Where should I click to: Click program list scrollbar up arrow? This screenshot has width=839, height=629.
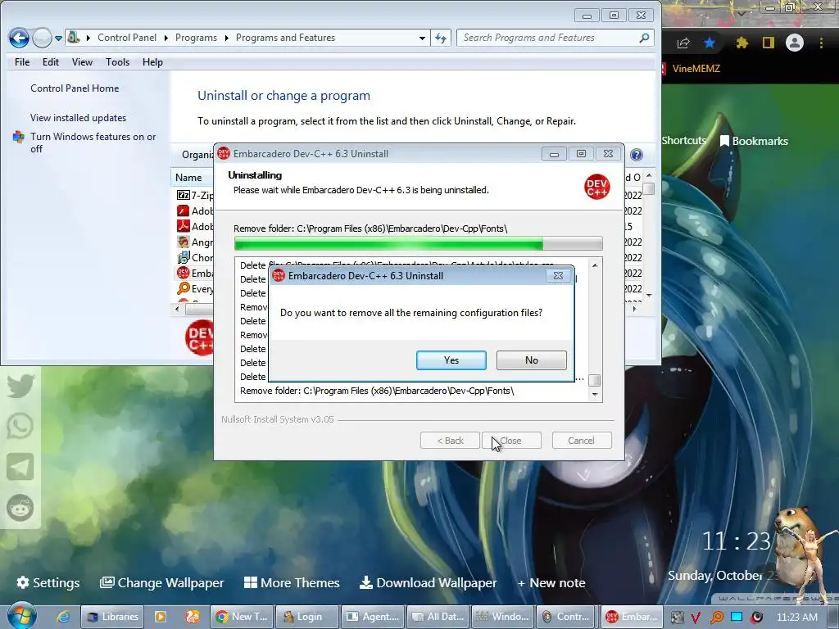(x=649, y=175)
